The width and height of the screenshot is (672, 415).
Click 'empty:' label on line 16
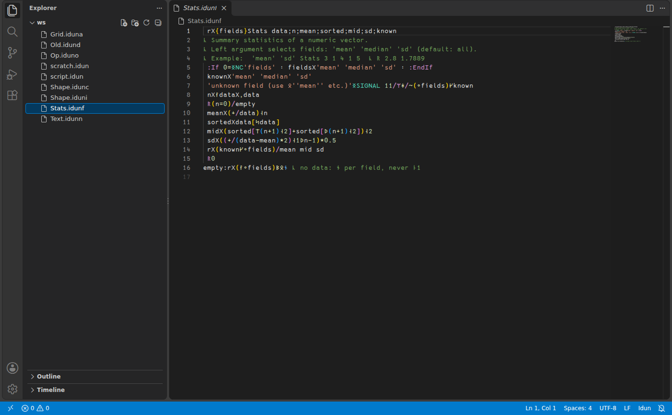coord(215,168)
